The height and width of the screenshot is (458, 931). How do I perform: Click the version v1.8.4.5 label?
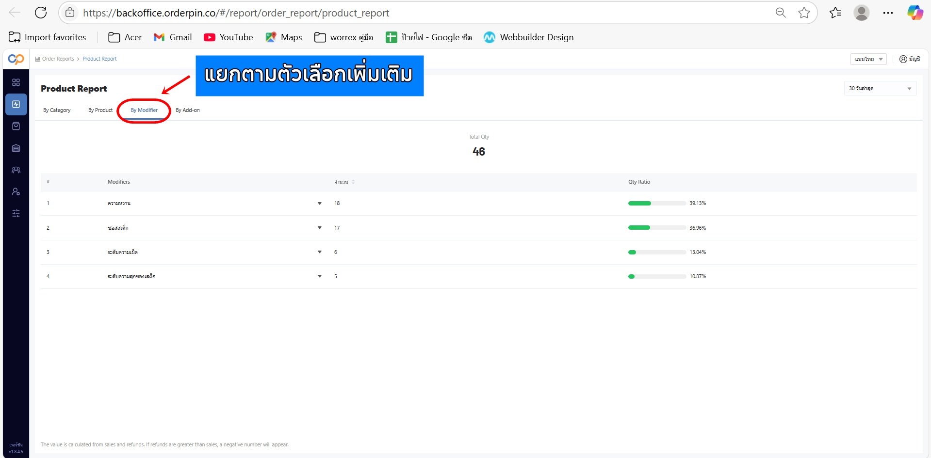16,451
